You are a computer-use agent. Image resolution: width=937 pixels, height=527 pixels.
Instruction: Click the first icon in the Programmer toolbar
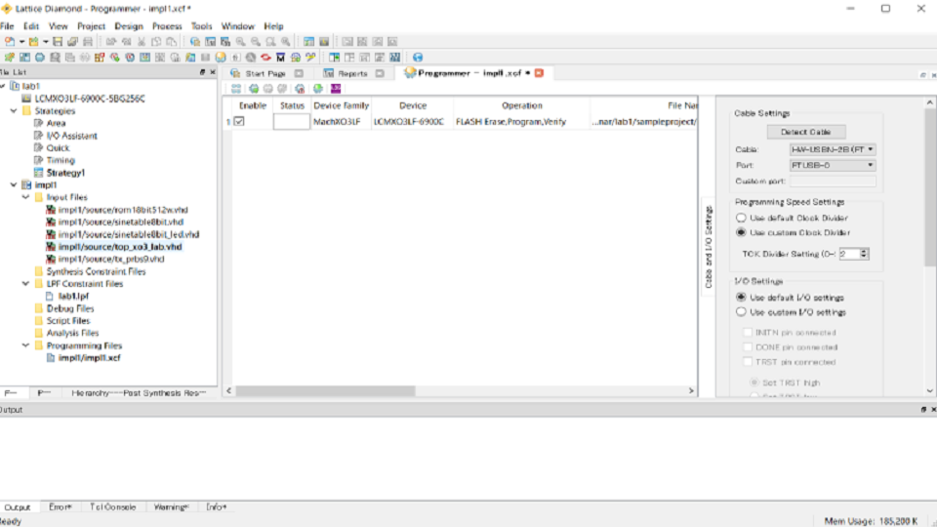click(x=236, y=89)
